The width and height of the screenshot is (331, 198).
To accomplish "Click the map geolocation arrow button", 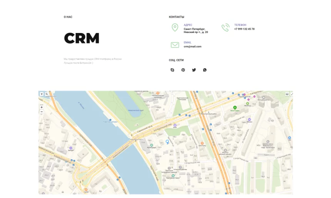I will (42, 94).
